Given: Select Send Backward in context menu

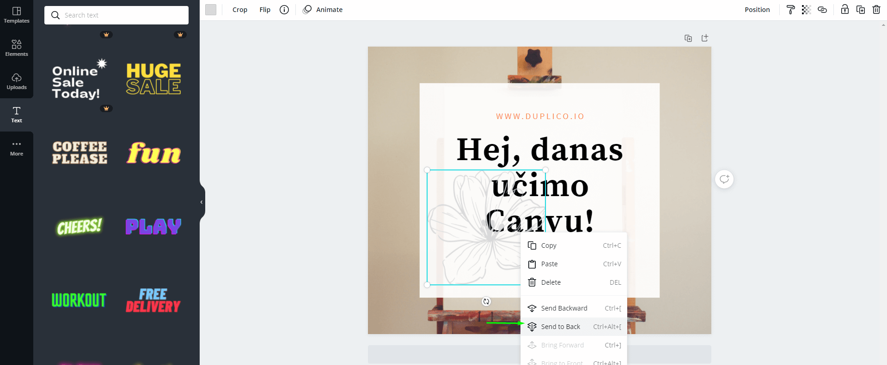Looking at the screenshot, I should (x=564, y=308).
